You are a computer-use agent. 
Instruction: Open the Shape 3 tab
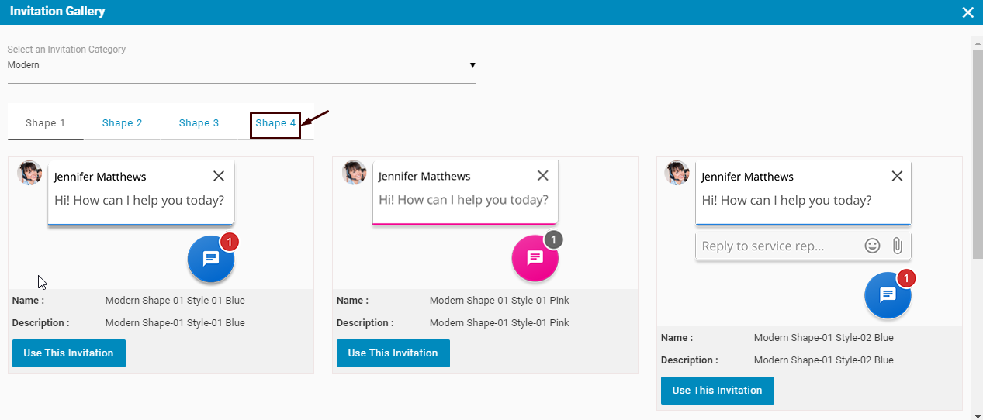(199, 123)
